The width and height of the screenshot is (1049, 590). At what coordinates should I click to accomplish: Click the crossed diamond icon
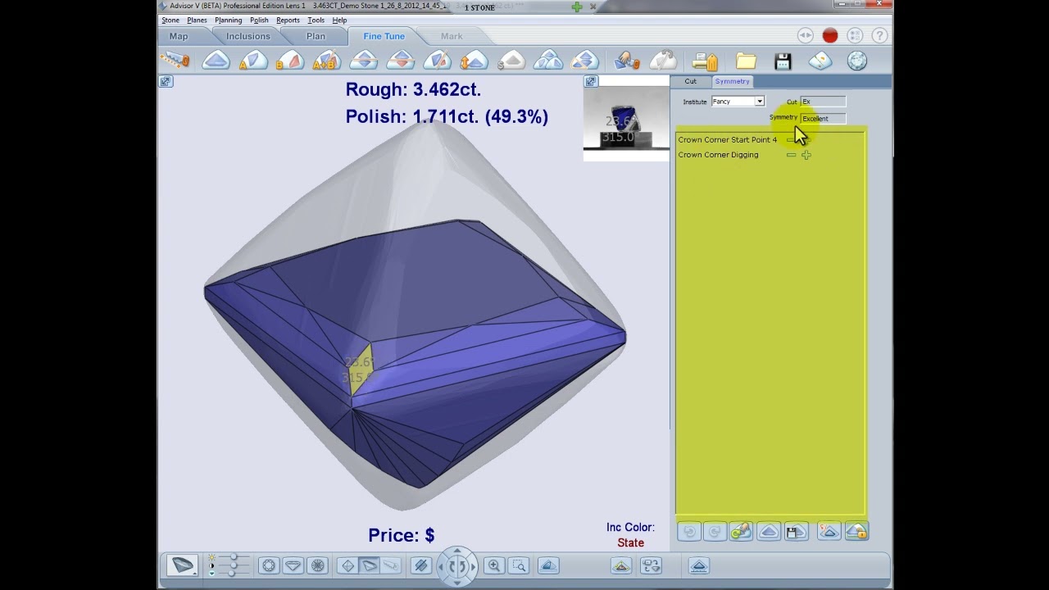[585, 60]
